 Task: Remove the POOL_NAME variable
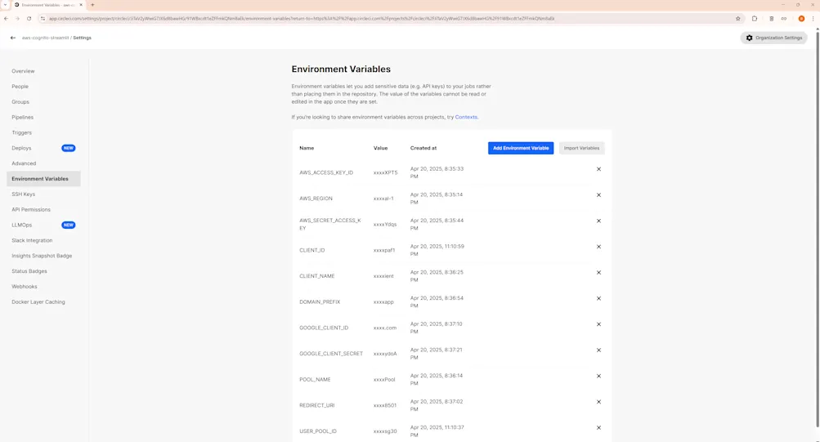coord(598,376)
